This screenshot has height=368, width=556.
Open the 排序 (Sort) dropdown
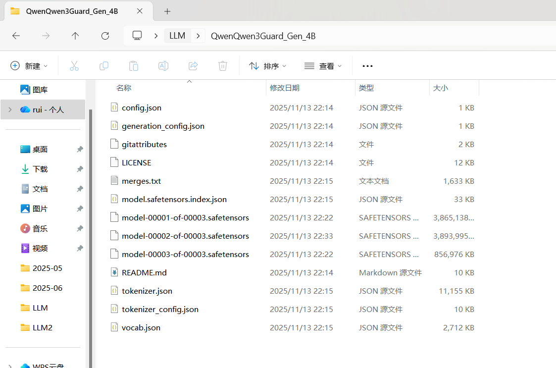[x=268, y=66]
